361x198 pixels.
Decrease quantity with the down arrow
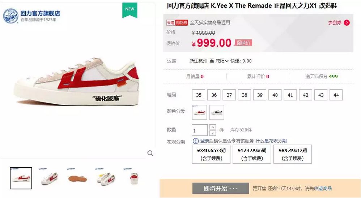click(x=212, y=133)
